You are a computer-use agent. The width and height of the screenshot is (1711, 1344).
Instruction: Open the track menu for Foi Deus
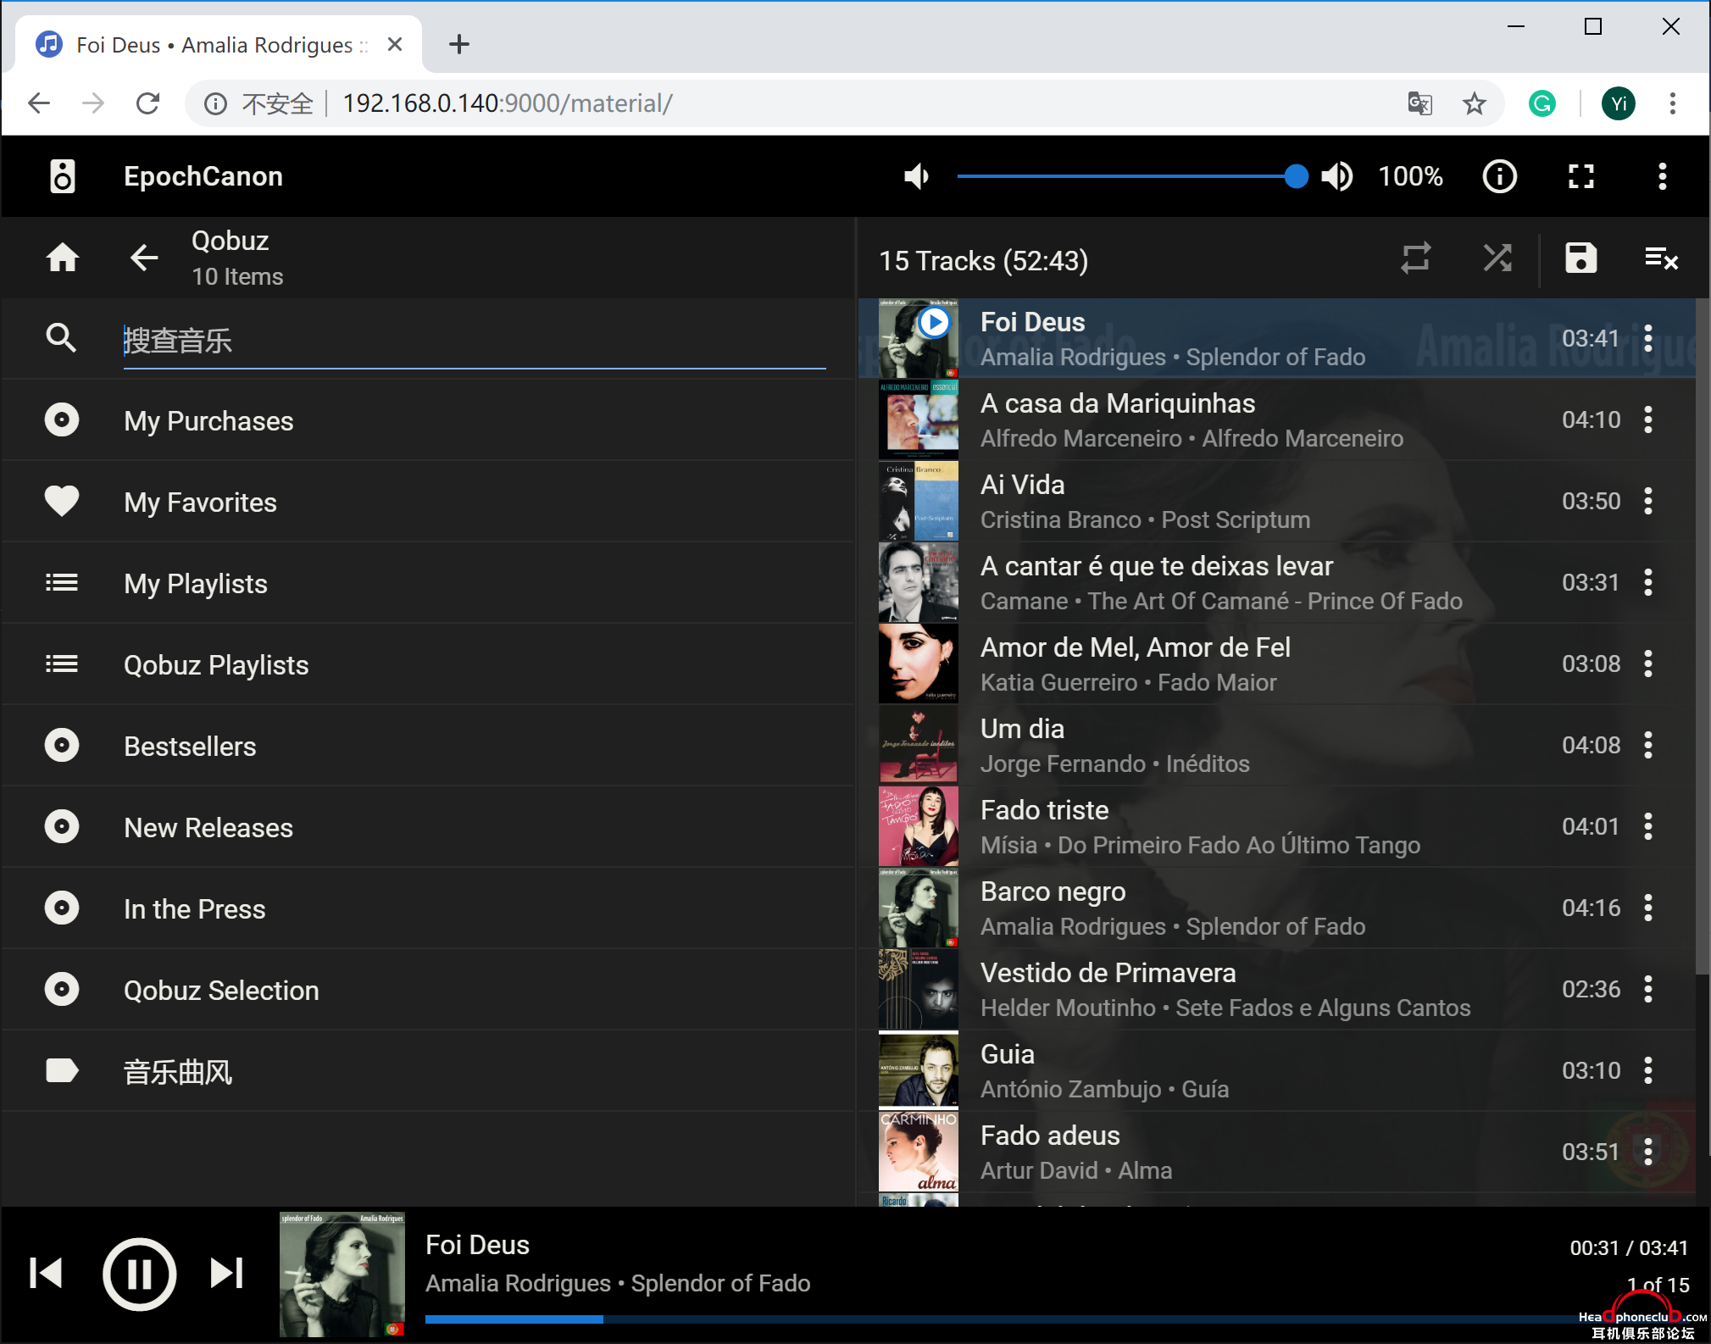[x=1648, y=338]
